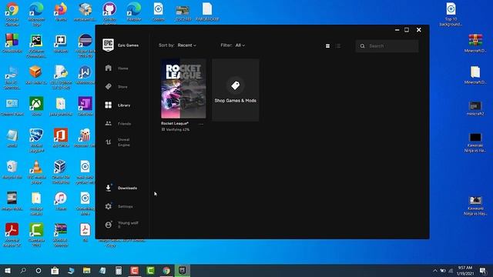Select the iTunes desktop shortcut
The height and width of the screenshot is (277, 493).
tap(61, 201)
